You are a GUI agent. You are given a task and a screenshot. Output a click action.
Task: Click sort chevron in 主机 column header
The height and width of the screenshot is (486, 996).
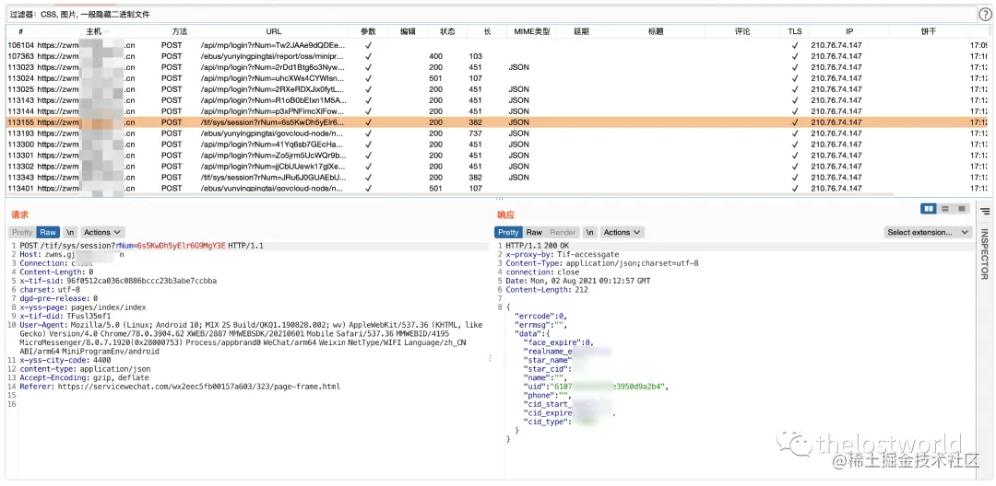pyautogui.click(x=107, y=31)
